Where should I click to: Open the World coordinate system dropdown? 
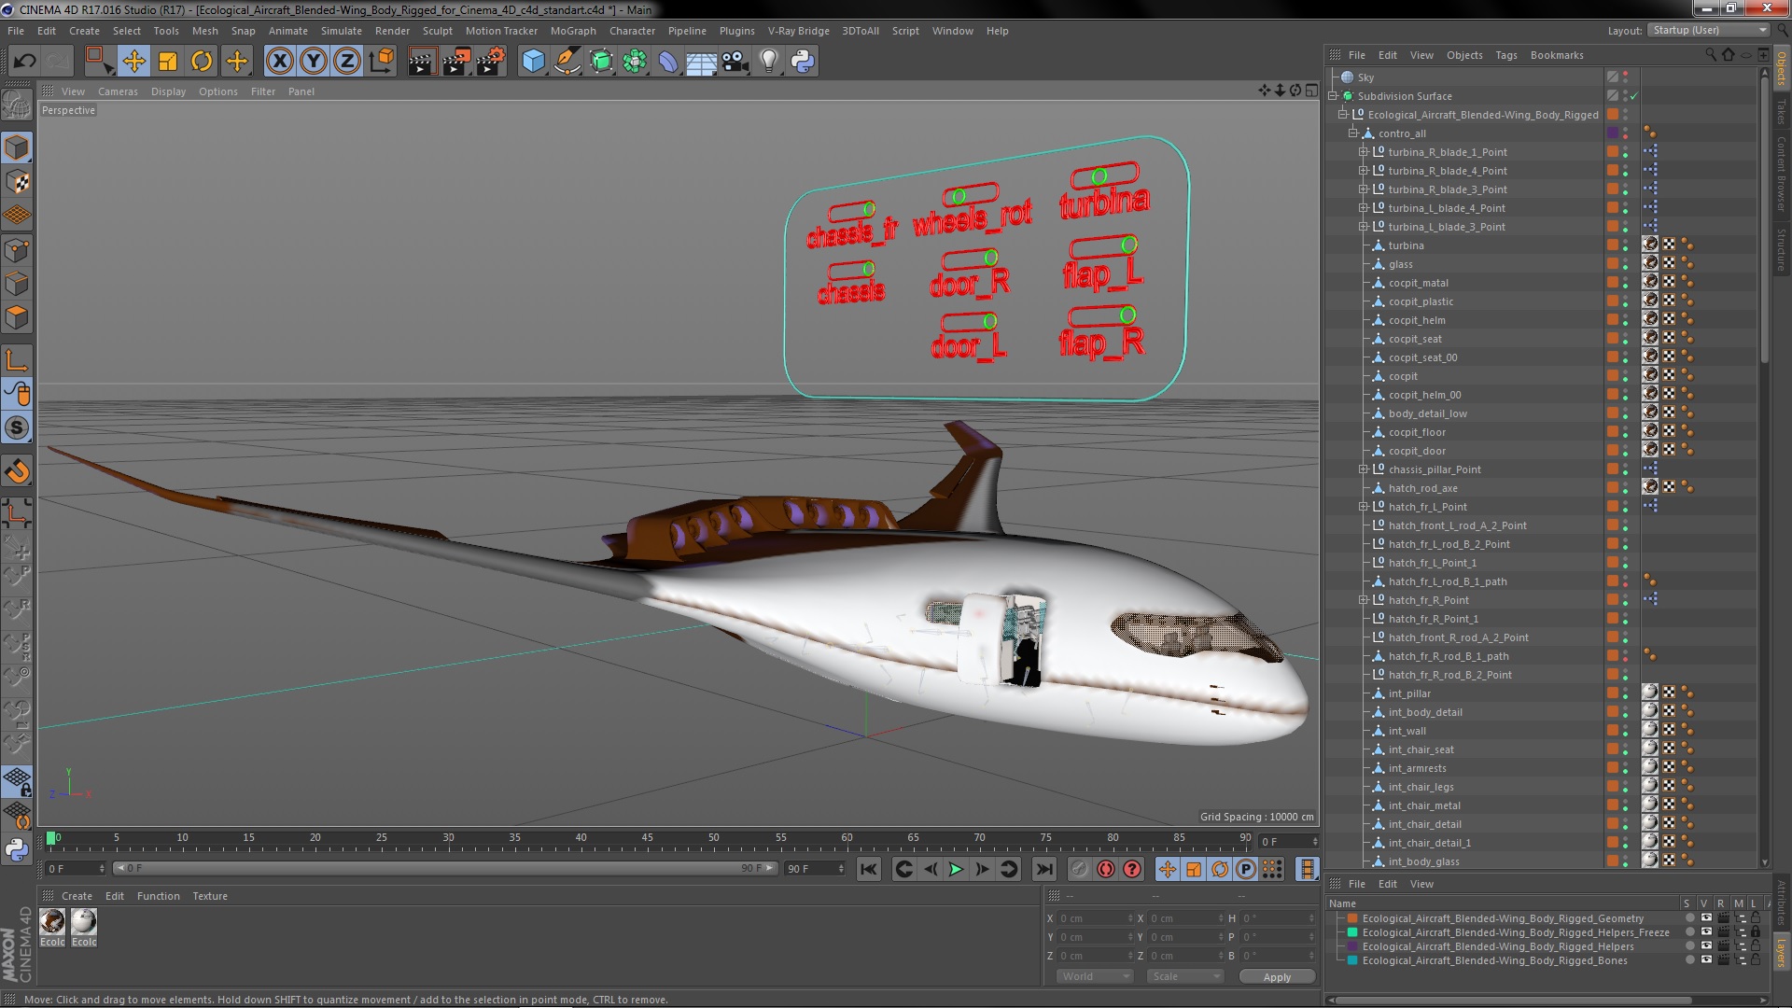point(1094,976)
